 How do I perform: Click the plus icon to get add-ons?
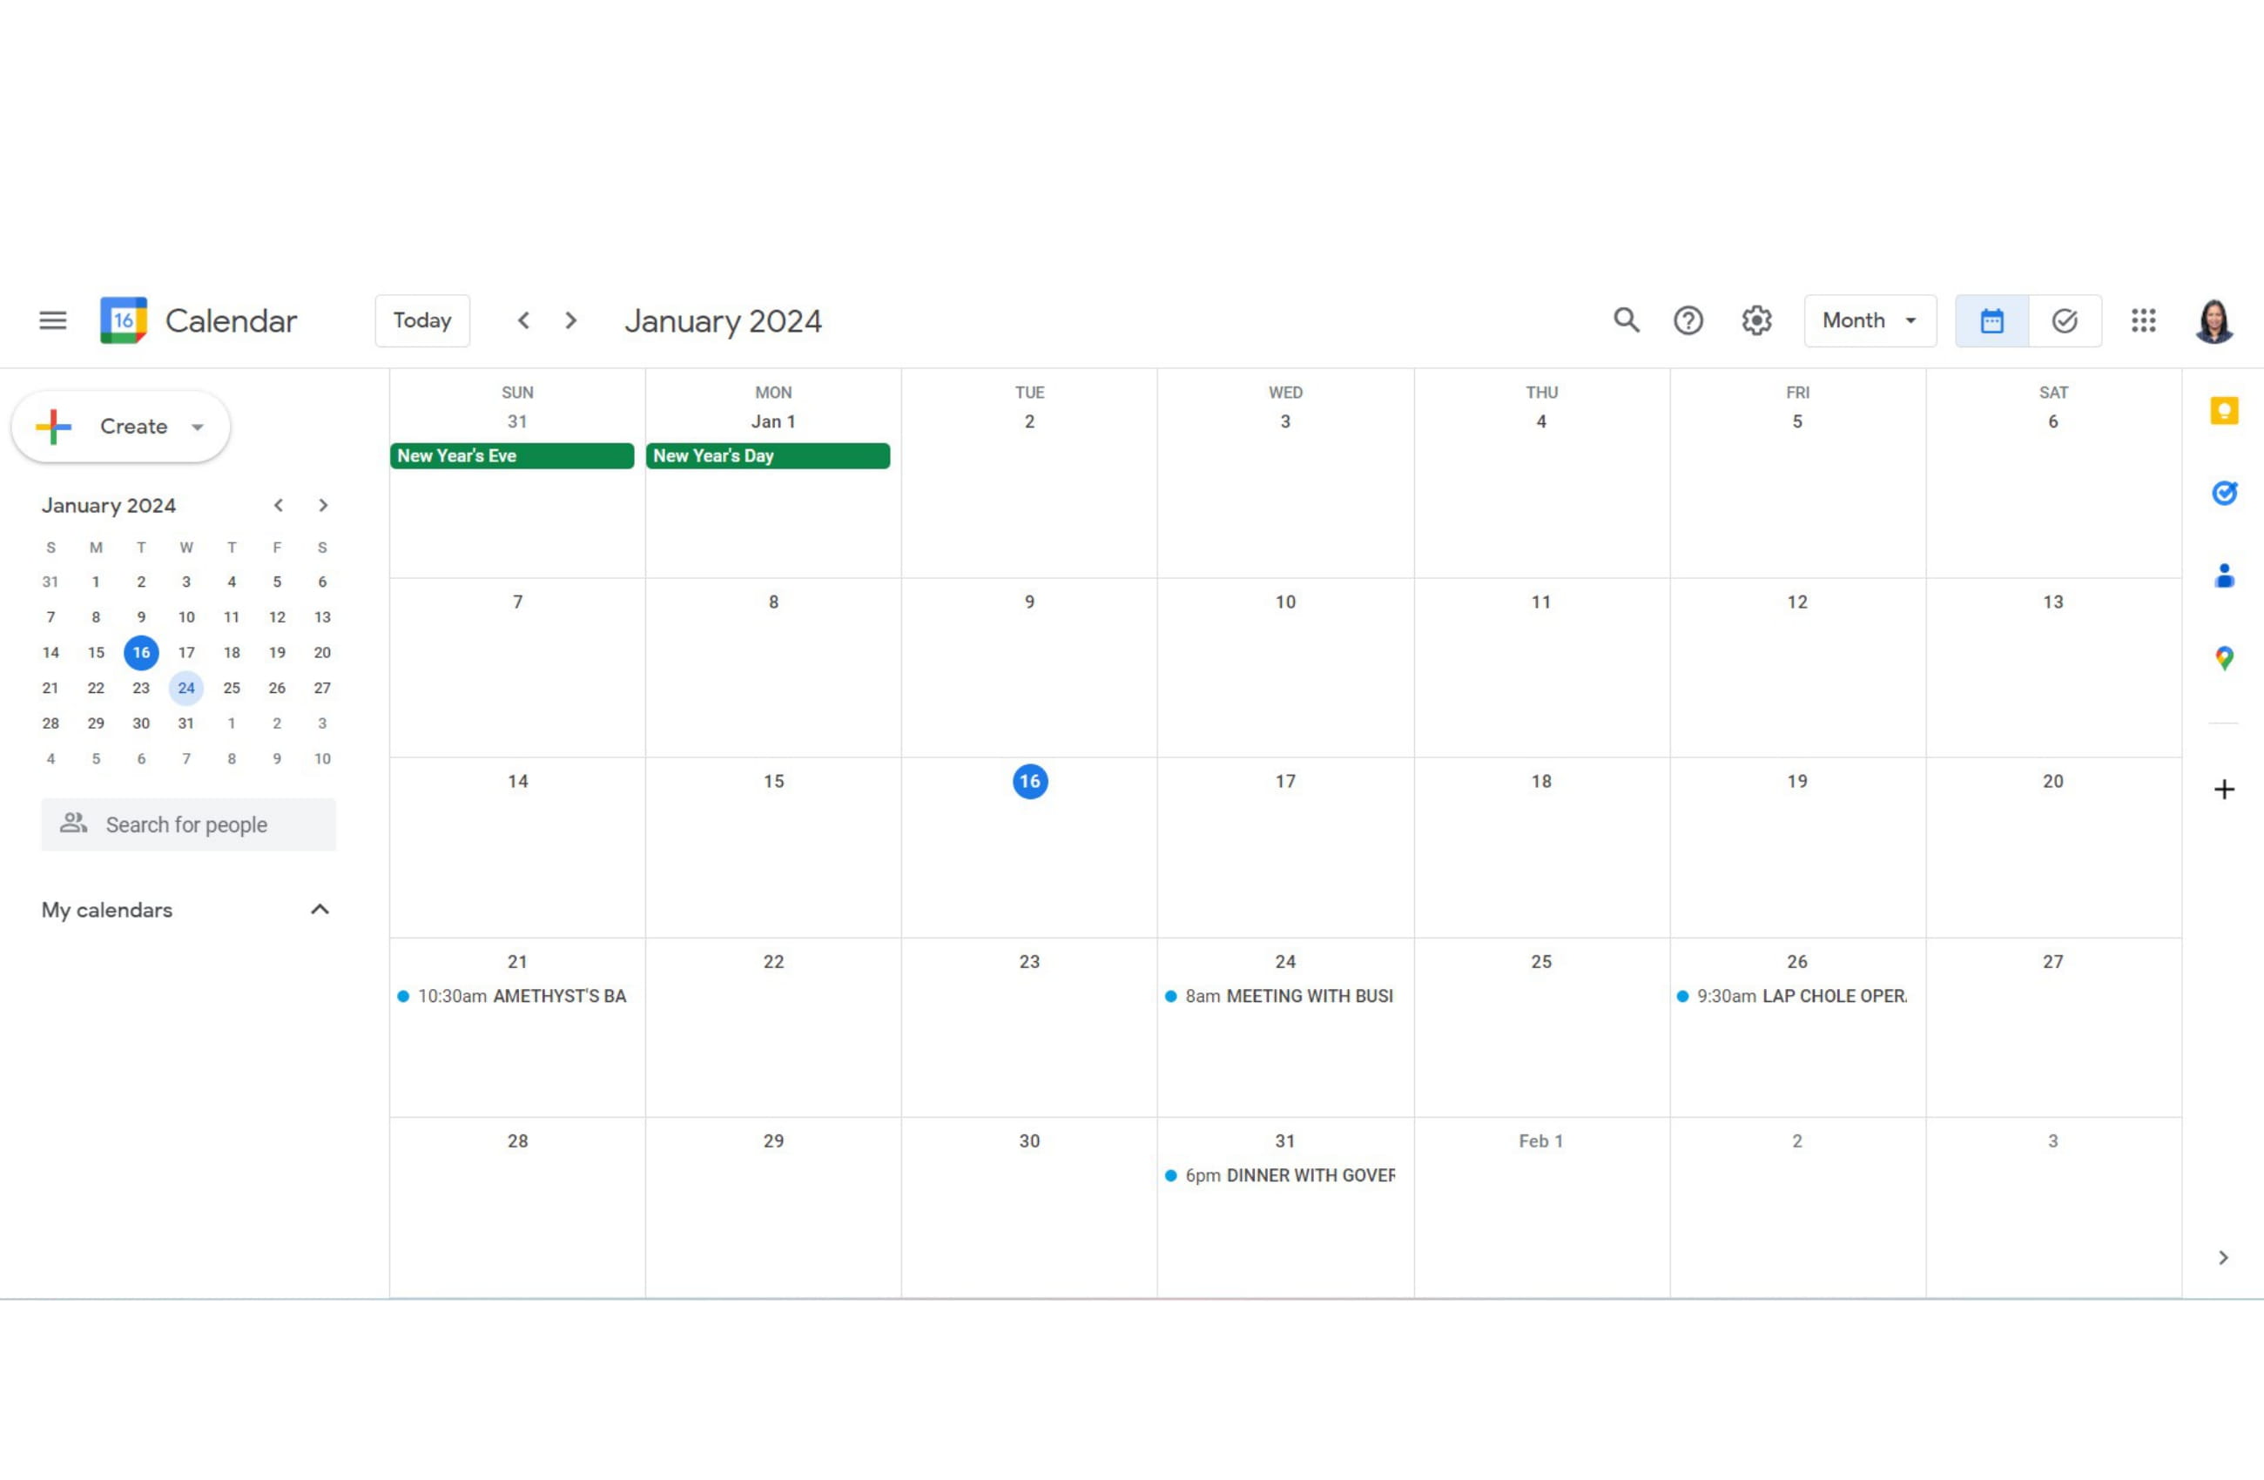click(x=2223, y=790)
